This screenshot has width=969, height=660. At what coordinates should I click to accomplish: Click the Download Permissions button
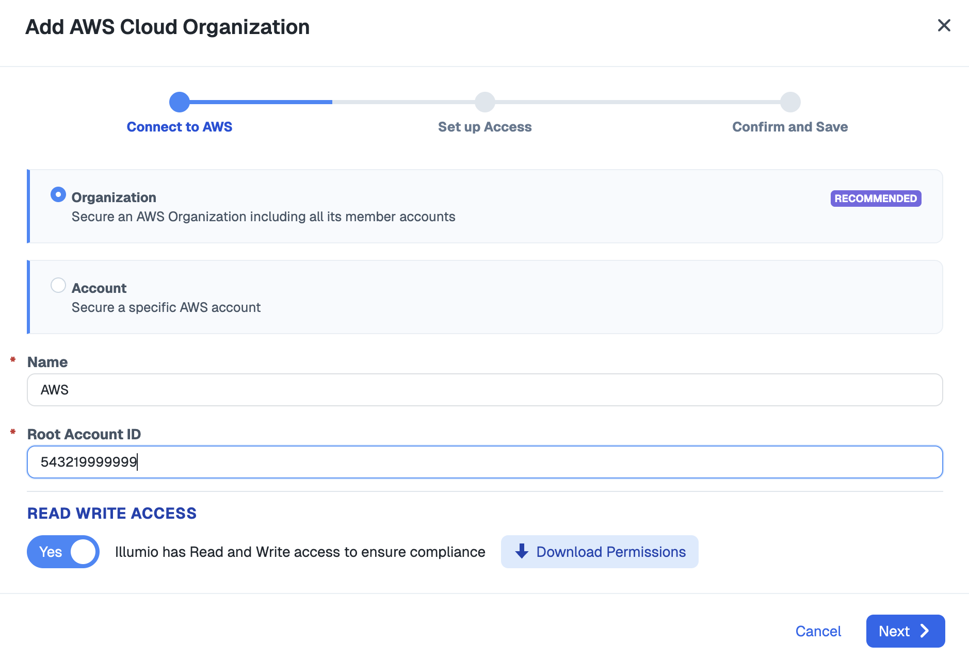[x=600, y=552]
